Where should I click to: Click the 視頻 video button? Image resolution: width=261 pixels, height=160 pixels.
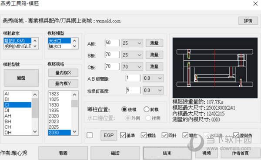coord(206,153)
